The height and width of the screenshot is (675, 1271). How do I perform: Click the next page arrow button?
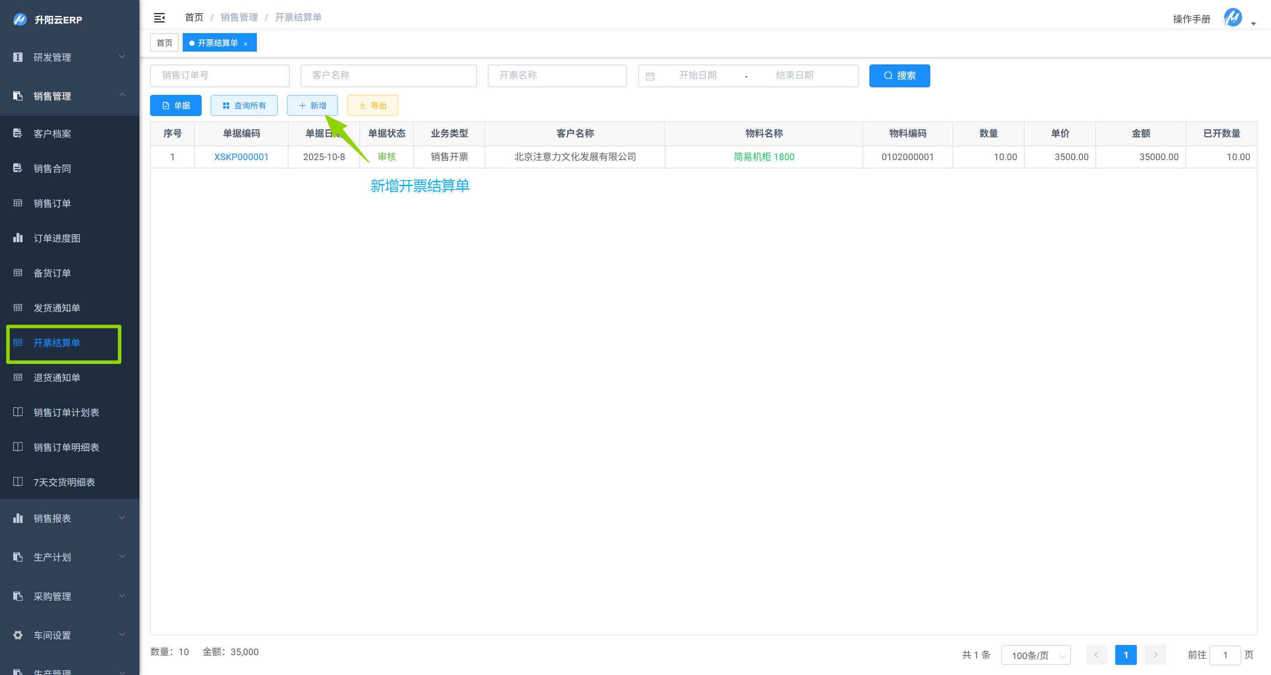point(1155,655)
